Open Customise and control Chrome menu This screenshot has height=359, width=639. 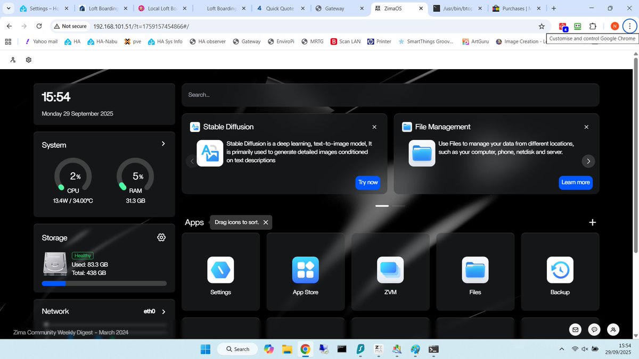[x=629, y=26]
